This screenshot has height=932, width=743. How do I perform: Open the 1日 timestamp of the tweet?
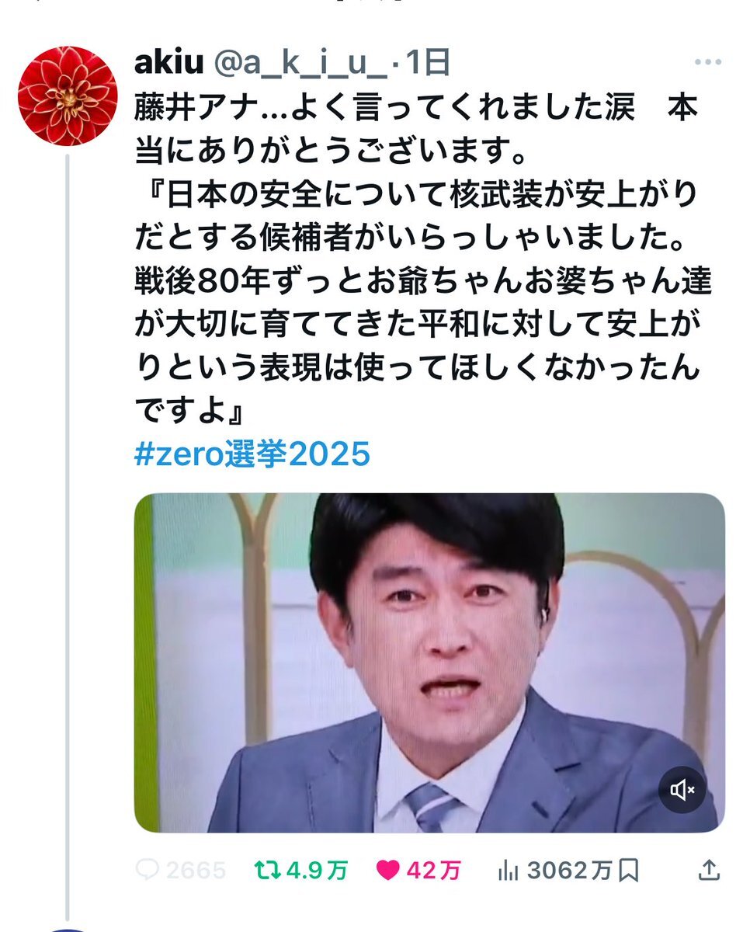pyautogui.click(x=427, y=64)
